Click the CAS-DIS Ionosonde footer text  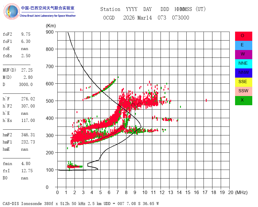click(81, 204)
